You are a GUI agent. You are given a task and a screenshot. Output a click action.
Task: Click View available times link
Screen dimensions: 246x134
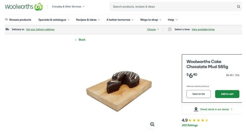pos(203,30)
